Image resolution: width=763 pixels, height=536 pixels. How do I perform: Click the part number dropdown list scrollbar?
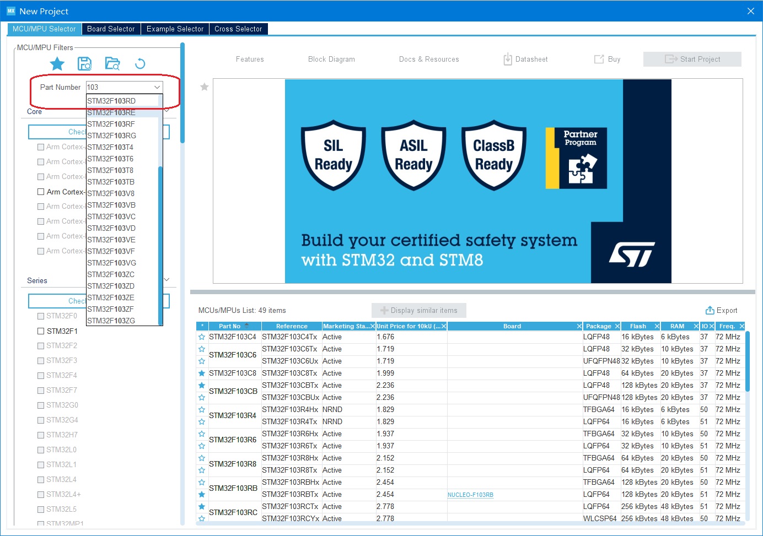160,246
